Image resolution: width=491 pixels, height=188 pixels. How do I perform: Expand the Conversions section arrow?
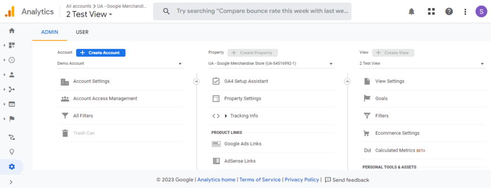[x=4, y=119]
